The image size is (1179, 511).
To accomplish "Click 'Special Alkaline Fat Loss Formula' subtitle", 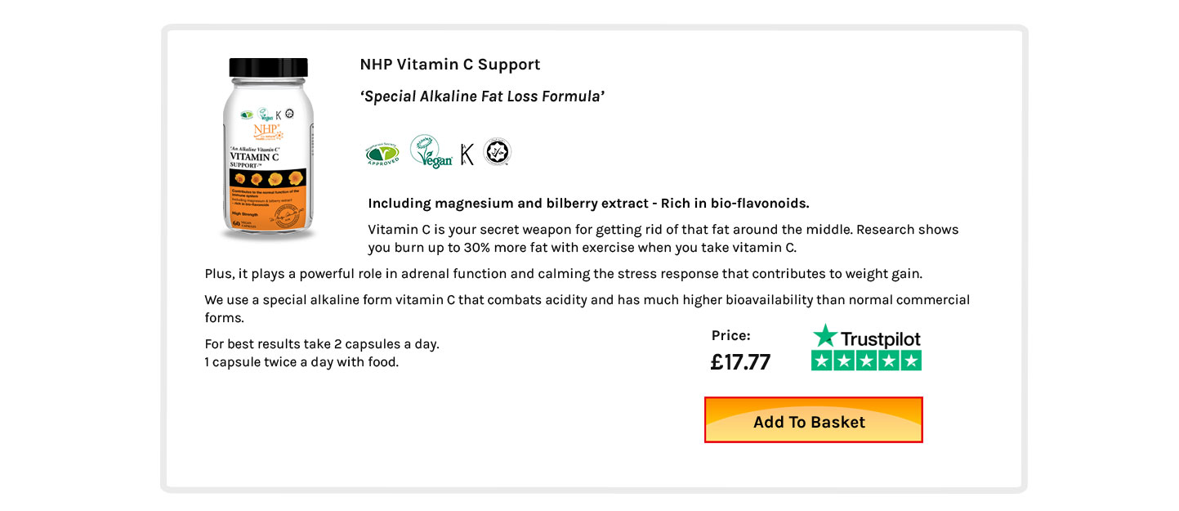I will 482,96.
